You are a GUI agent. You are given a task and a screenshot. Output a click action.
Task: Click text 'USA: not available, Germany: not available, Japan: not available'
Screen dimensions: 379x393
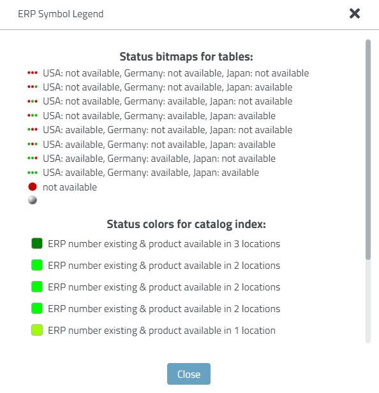[x=175, y=73]
